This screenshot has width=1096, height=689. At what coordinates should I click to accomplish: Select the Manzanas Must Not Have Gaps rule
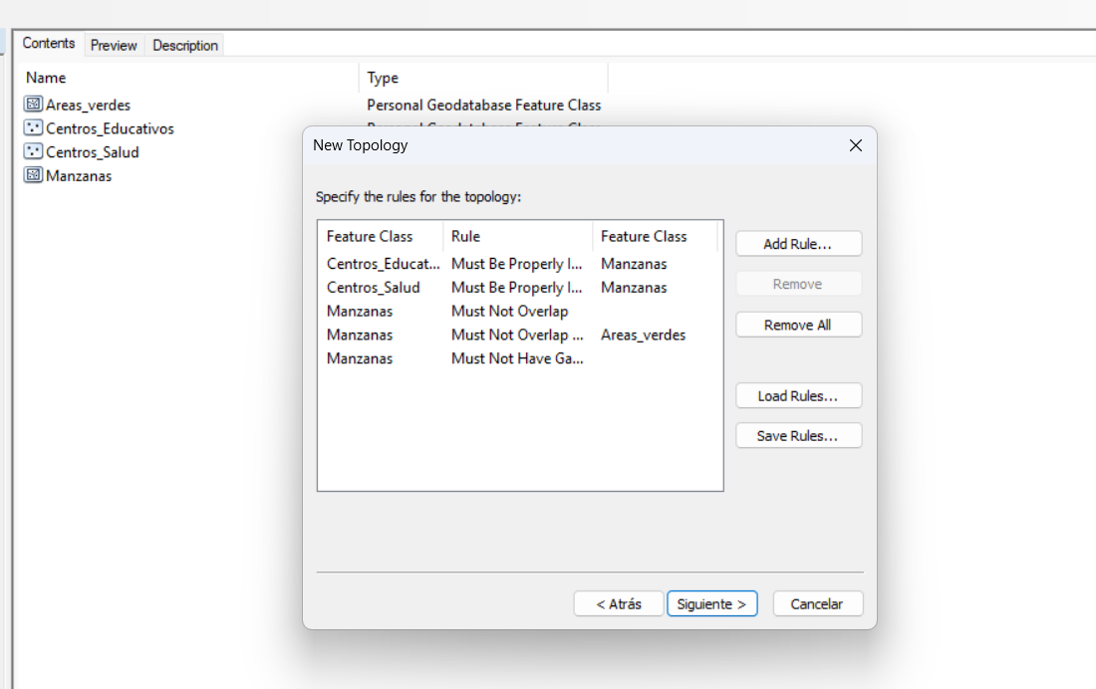[516, 358]
